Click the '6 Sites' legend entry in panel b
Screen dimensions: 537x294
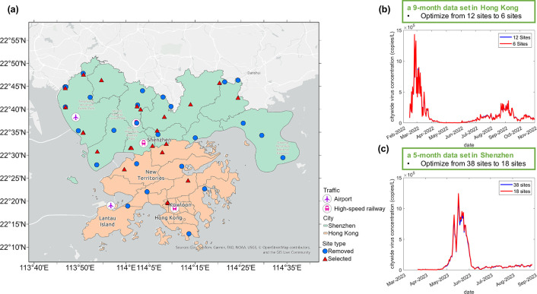[515, 44]
